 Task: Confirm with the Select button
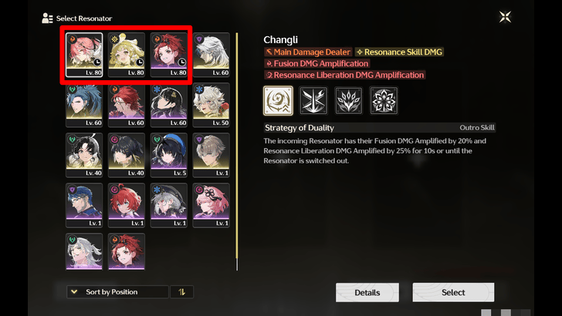453,292
